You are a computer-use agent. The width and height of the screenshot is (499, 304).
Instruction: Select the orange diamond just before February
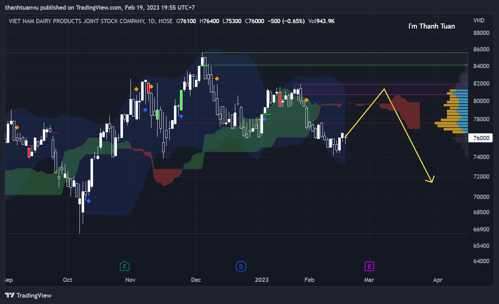point(306,100)
